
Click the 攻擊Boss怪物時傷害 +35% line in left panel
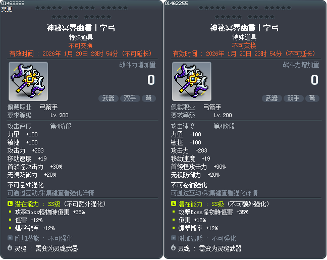coord(50,212)
